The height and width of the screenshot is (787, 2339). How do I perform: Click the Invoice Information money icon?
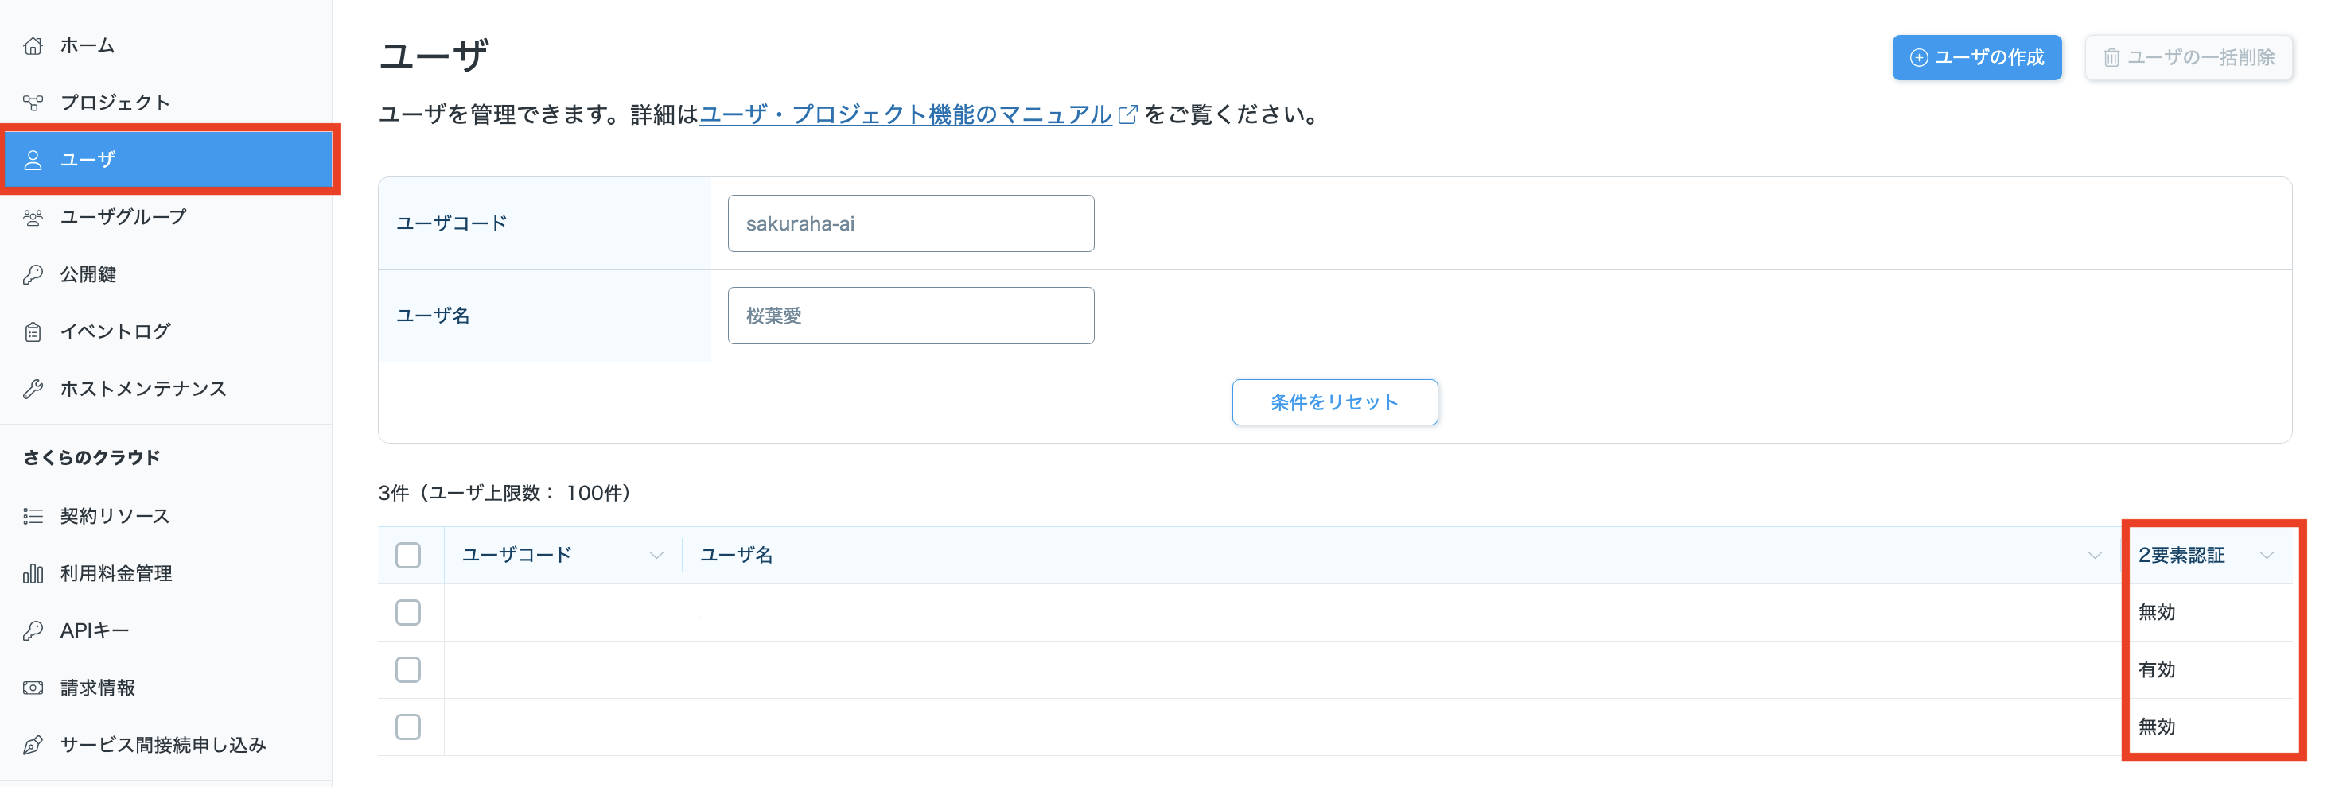click(33, 688)
